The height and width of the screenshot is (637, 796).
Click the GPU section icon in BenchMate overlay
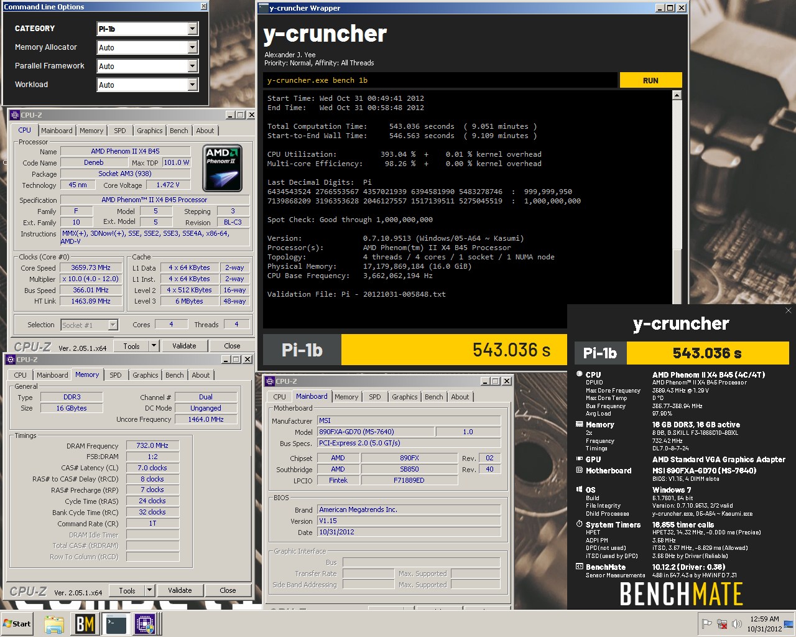[580, 460]
